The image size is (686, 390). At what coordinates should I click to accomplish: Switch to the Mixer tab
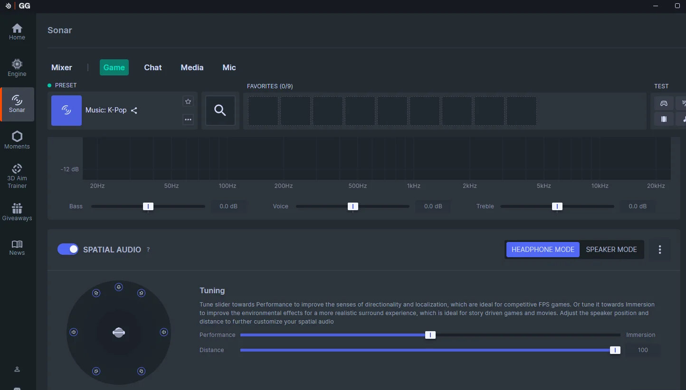point(62,67)
